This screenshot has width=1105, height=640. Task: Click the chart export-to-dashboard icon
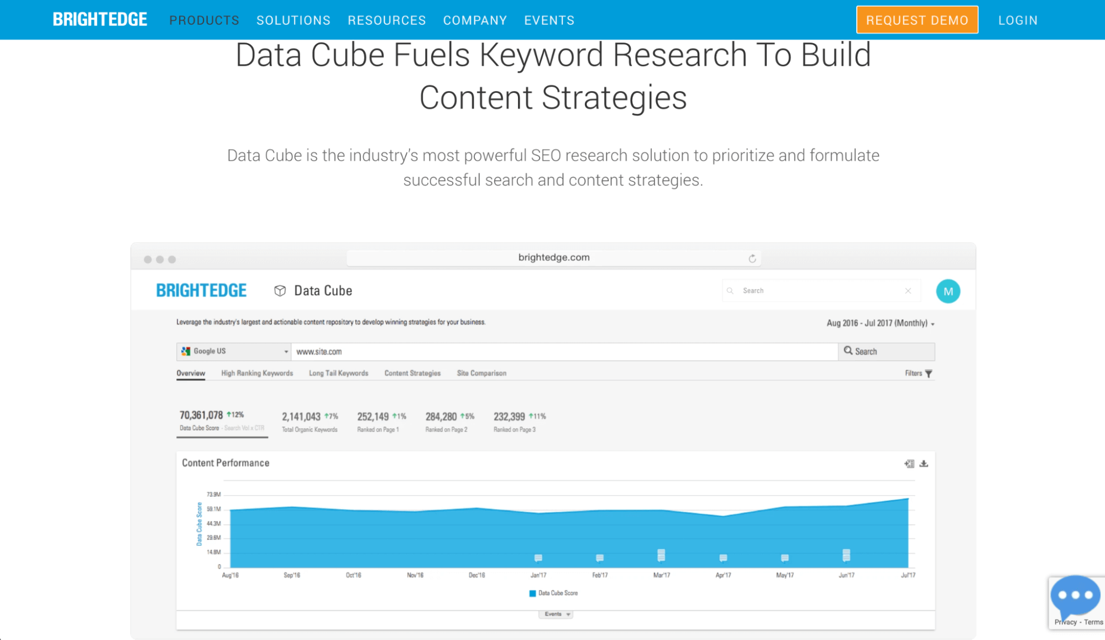coord(909,464)
